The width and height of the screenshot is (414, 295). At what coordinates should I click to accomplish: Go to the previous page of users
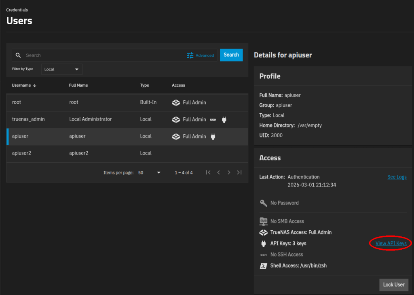[218, 172]
